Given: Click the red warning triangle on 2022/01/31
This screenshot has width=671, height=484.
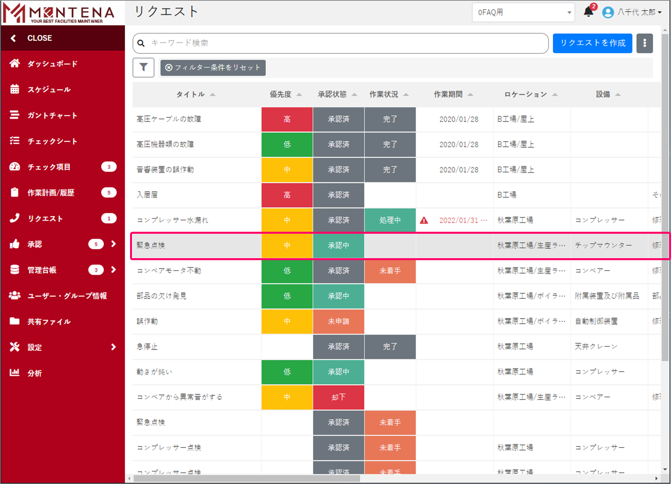Looking at the screenshot, I should [x=424, y=220].
